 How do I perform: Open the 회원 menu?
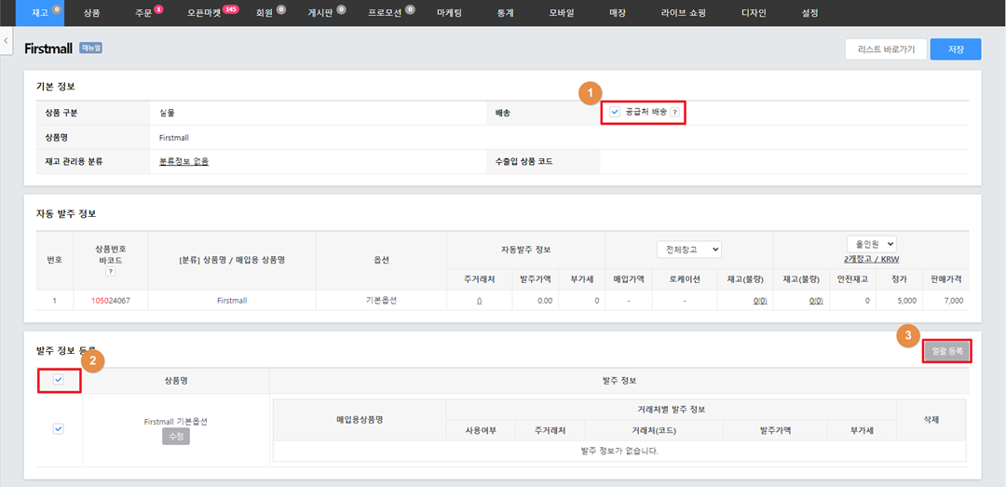(x=265, y=13)
